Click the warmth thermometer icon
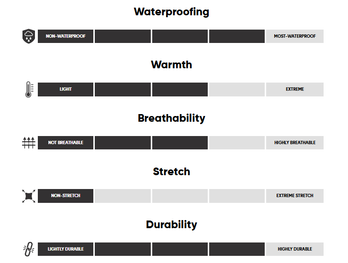The image size is (348, 263). (29, 89)
